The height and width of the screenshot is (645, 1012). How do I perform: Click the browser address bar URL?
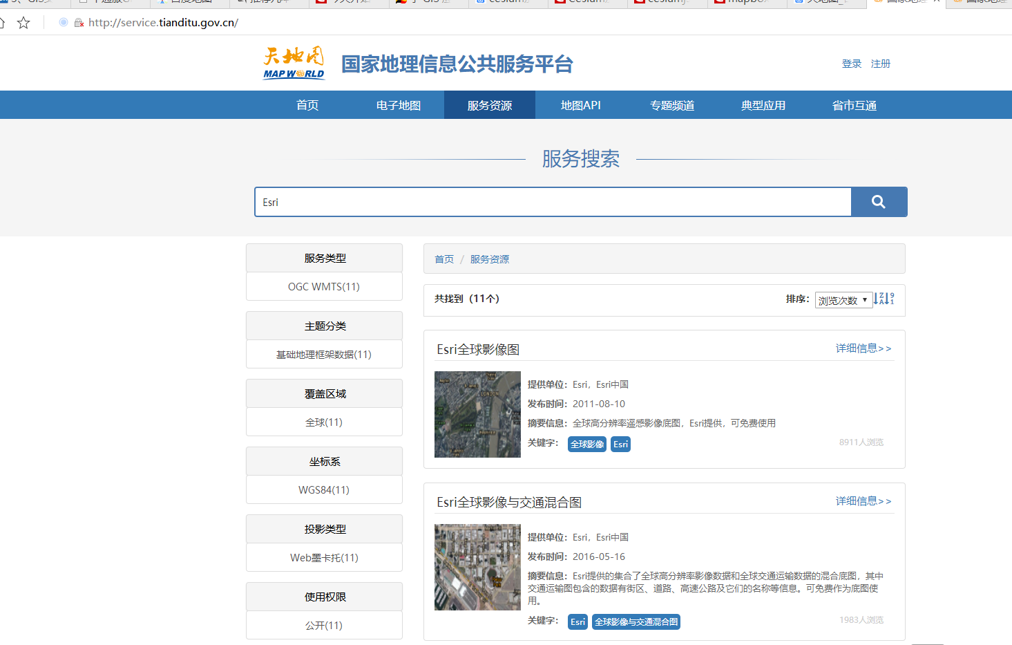pos(163,23)
